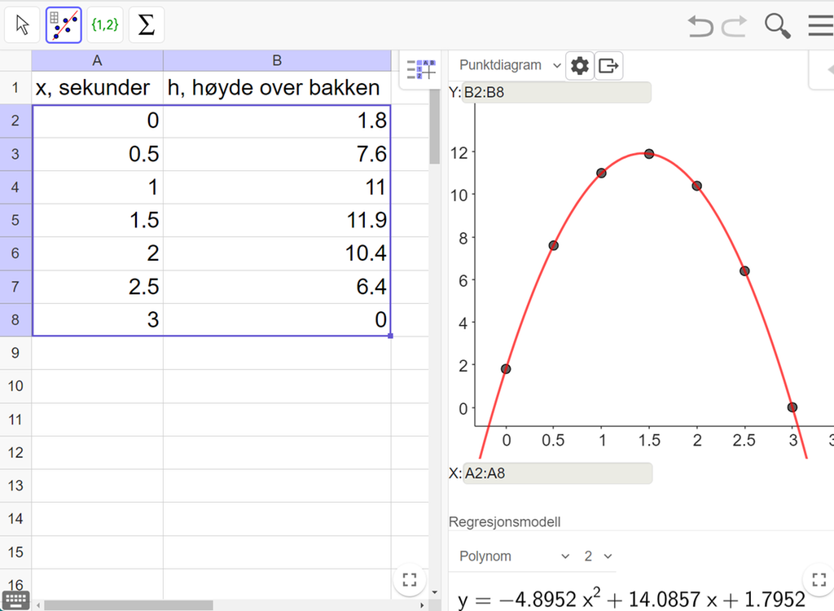Toggle the spreadsheet style bar icon
The image size is (834, 611).
[x=421, y=70]
